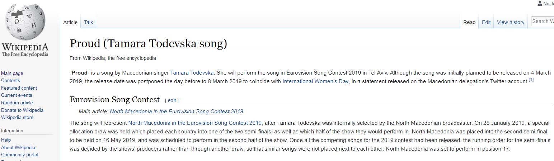Open Donate to Wikipedia link

pos(22,110)
